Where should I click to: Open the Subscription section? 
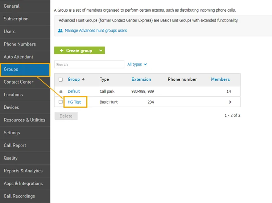click(x=25, y=19)
